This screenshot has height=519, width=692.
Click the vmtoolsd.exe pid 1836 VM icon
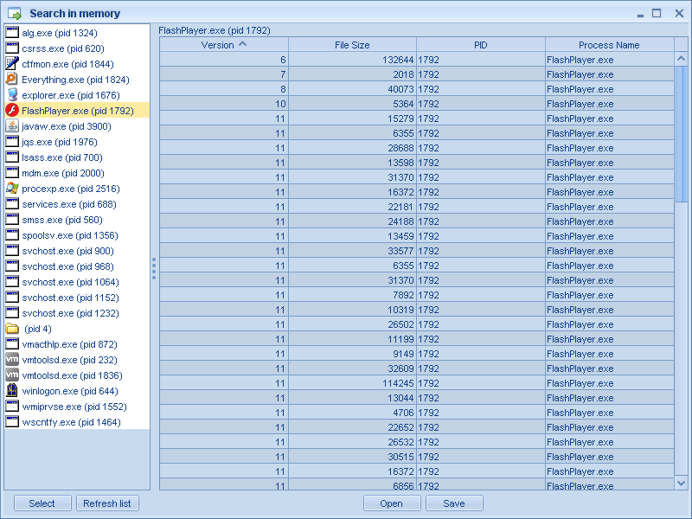[x=12, y=375]
